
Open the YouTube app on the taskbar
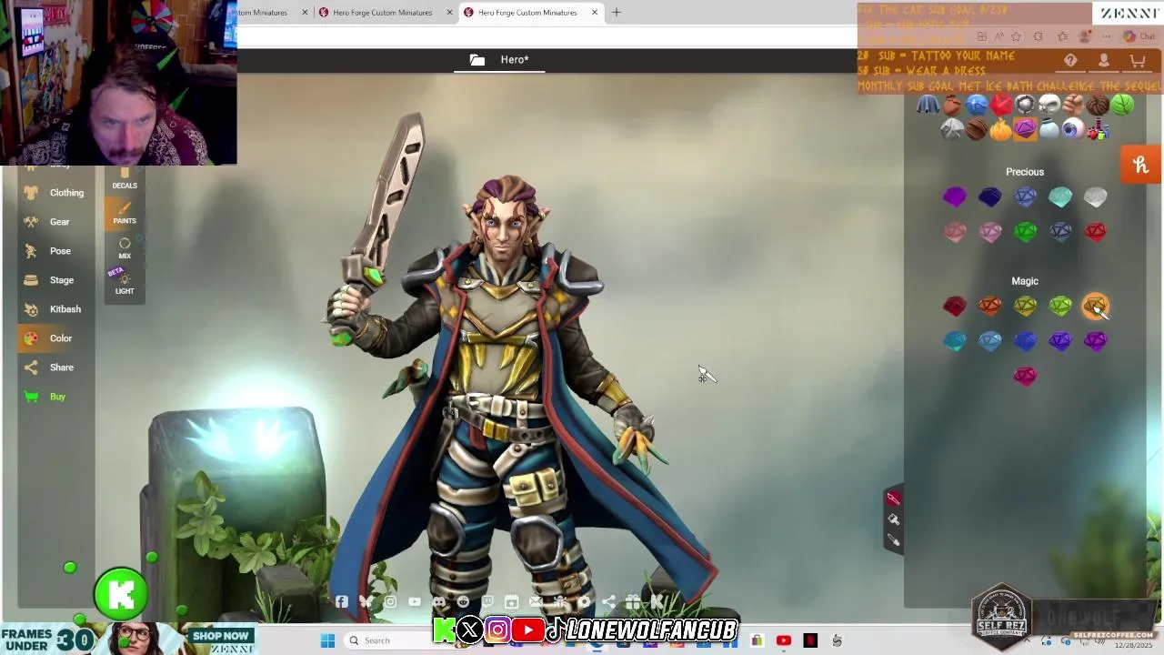tap(784, 640)
